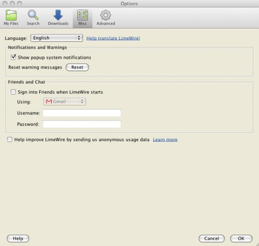Confirm settings with the OK button
Viewport: 259px width, 246px height.
241,238
